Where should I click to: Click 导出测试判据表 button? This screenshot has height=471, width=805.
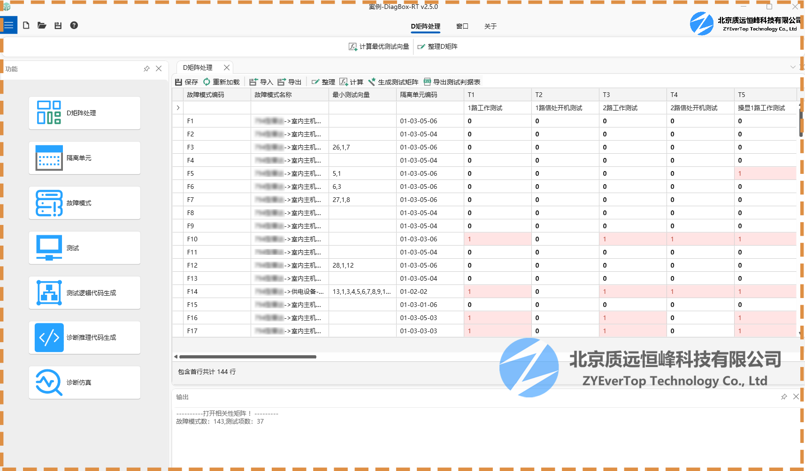452,82
